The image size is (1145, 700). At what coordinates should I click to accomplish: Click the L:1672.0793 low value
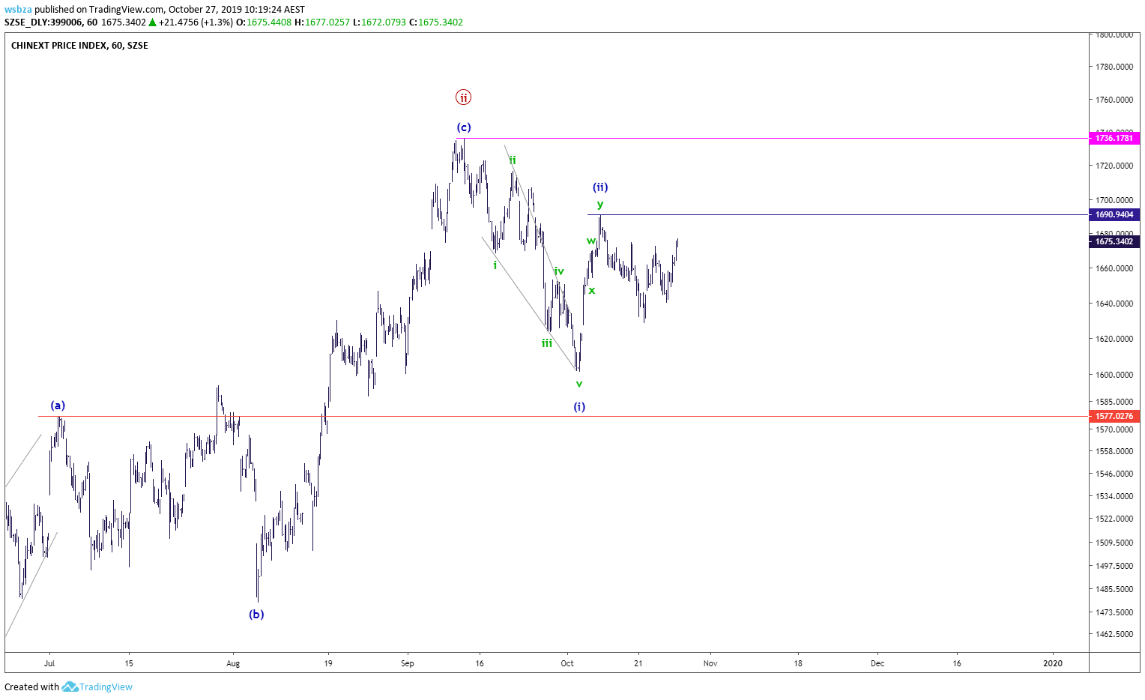point(380,22)
